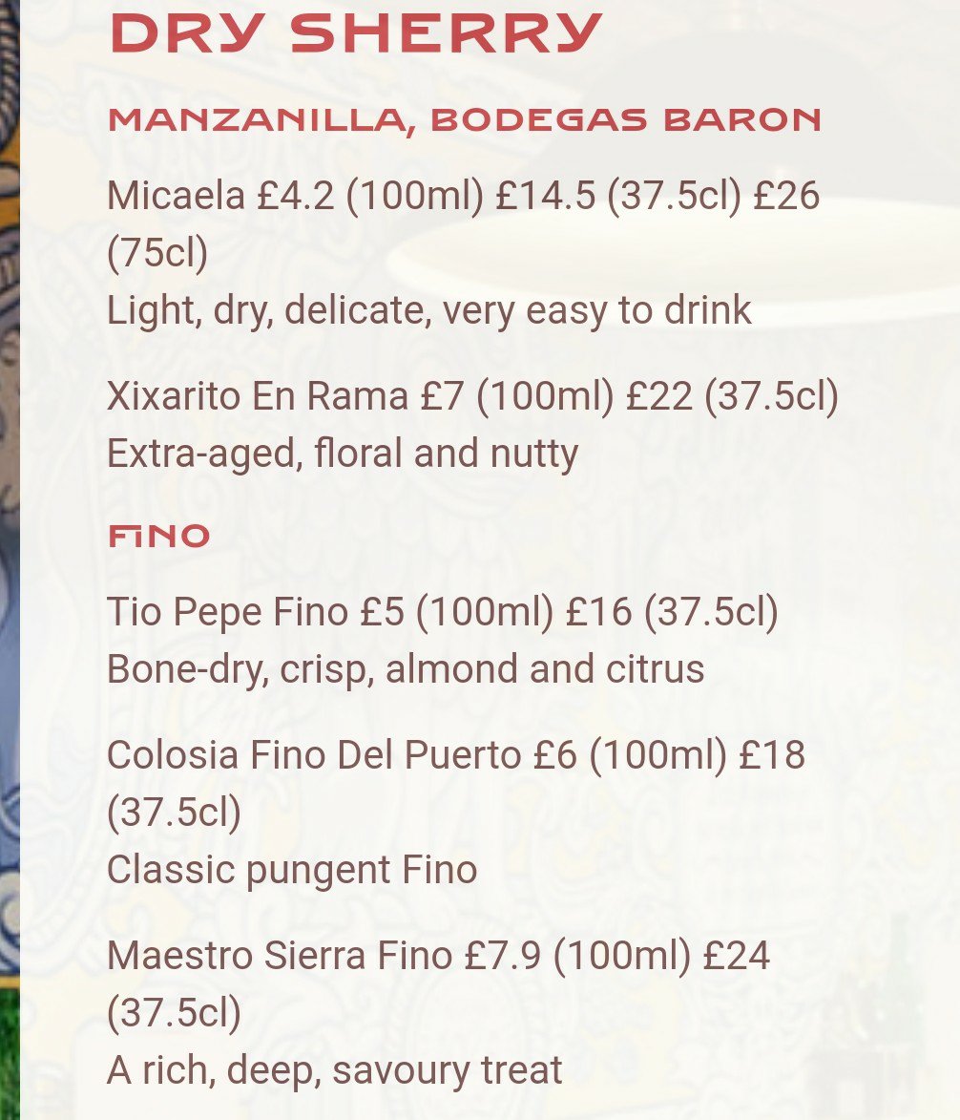Click the £16 Tio Pepe price
This screenshot has height=1120, width=960.
tap(598, 612)
